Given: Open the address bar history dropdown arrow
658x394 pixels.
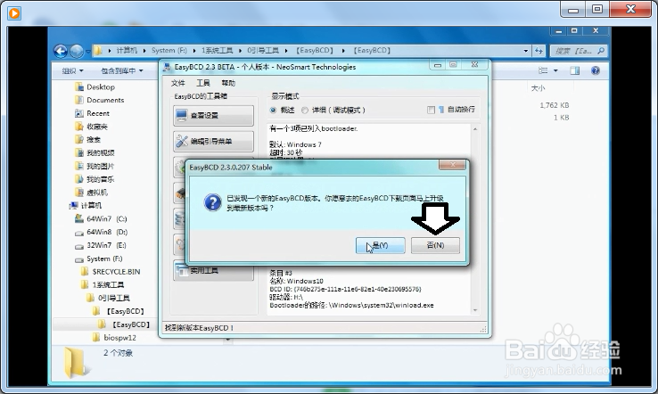Looking at the screenshot, I should click(526, 51).
